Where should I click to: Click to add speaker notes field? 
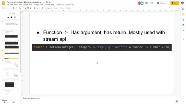tap(31, 98)
